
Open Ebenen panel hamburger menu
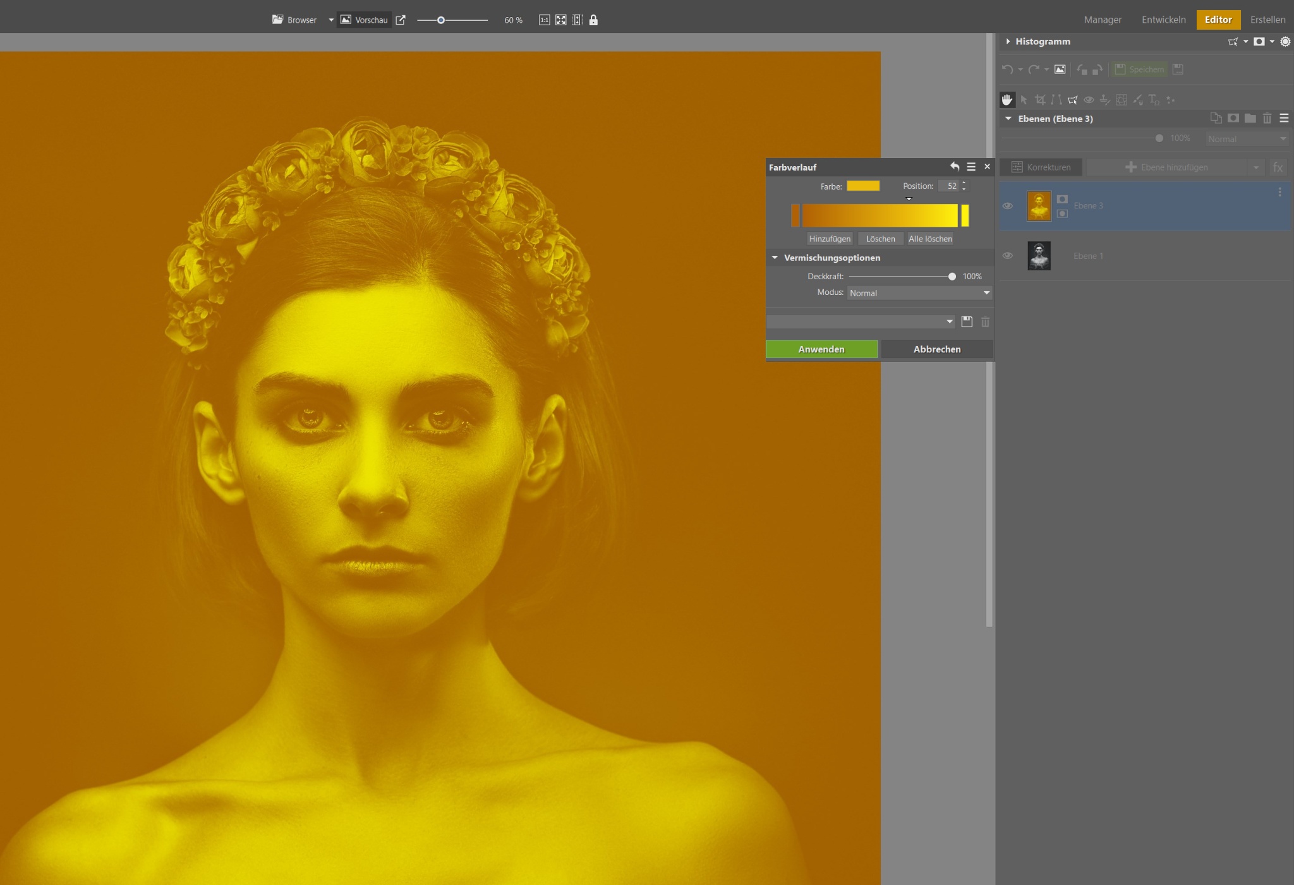tap(1284, 118)
